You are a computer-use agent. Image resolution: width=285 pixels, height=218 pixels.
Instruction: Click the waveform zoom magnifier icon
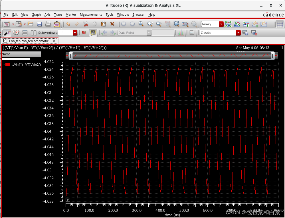pos(167,24)
